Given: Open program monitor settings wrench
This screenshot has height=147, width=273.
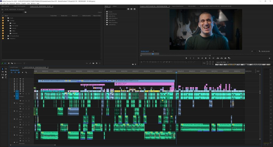Looking at the screenshot, I should point(260,51).
